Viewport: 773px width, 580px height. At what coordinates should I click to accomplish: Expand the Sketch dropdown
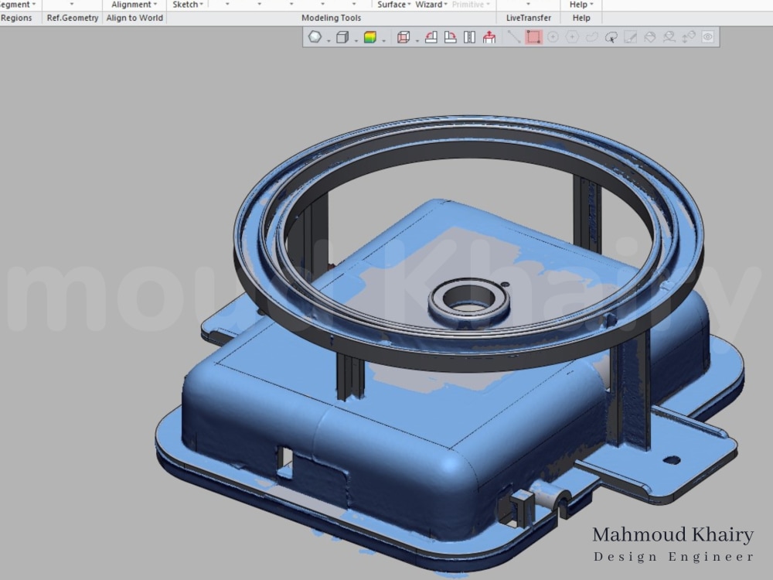coord(186,5)
